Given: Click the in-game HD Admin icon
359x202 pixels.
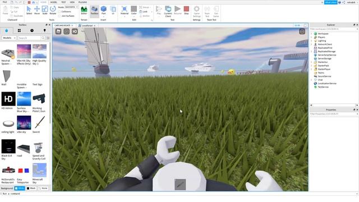Looking at the screenshot, I should [x=75, y=31].
